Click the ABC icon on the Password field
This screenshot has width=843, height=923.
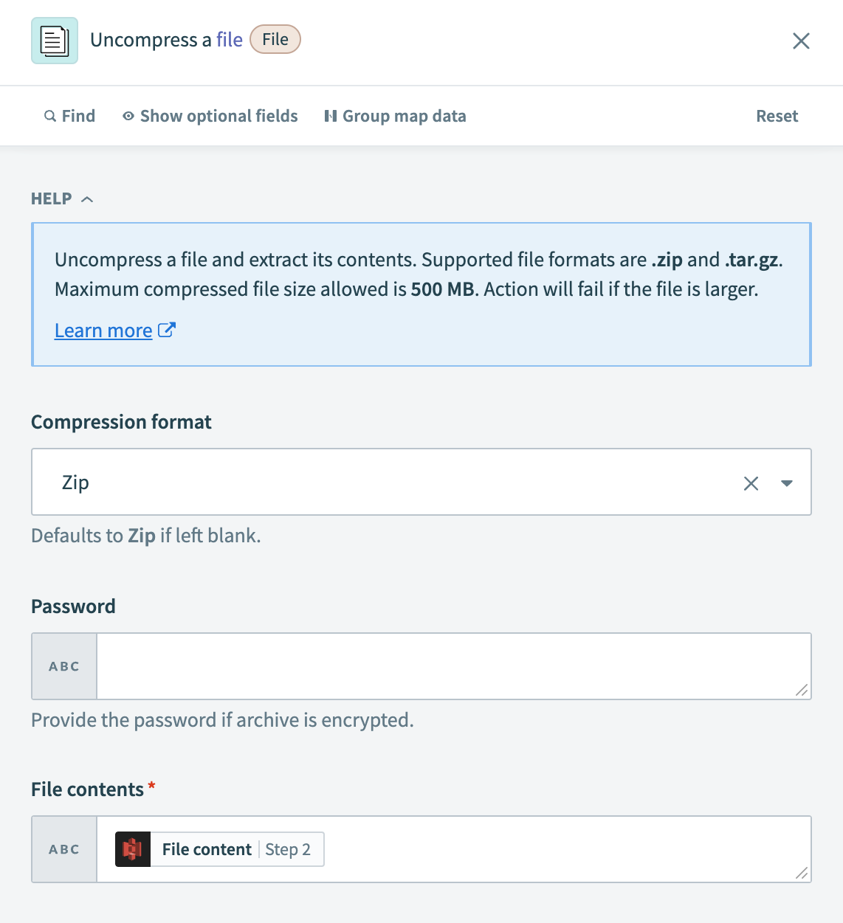(x=63, y=666)
